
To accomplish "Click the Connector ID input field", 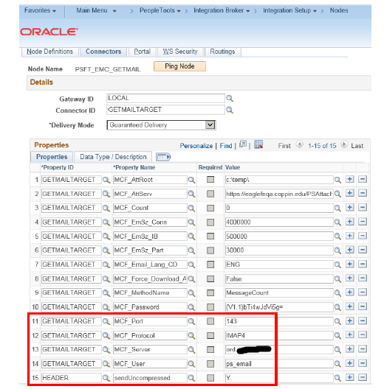I will pos(165,110).
